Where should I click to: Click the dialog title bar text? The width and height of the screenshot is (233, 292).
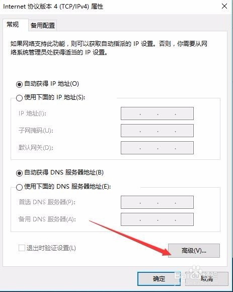[53, 7]
